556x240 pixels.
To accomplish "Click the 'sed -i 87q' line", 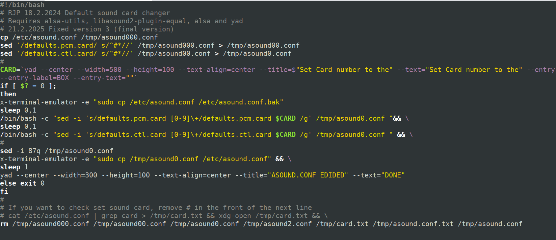I will (57, 151).
